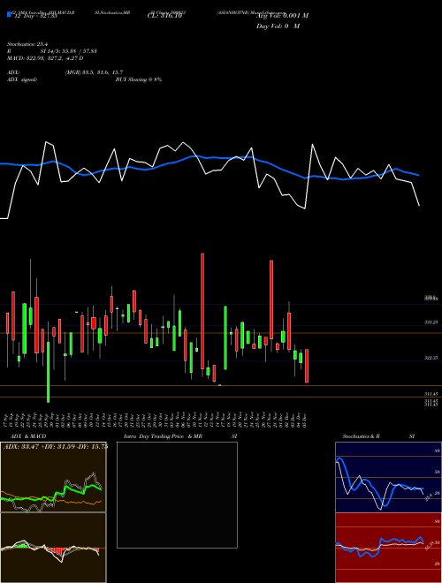Click the long green candle near 17 Nov

point(225,337)
